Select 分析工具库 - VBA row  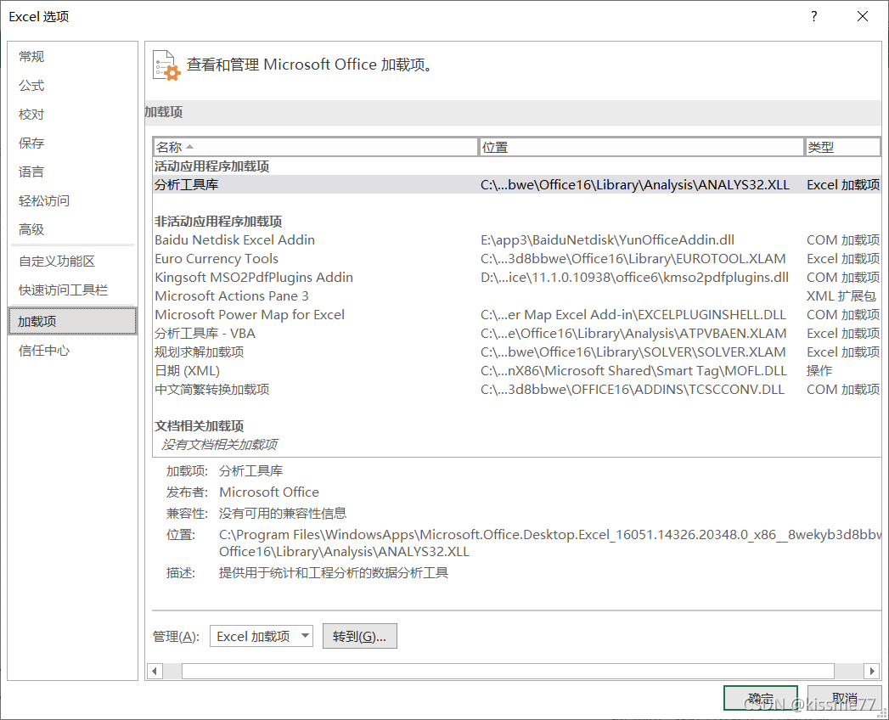[516, 334]
